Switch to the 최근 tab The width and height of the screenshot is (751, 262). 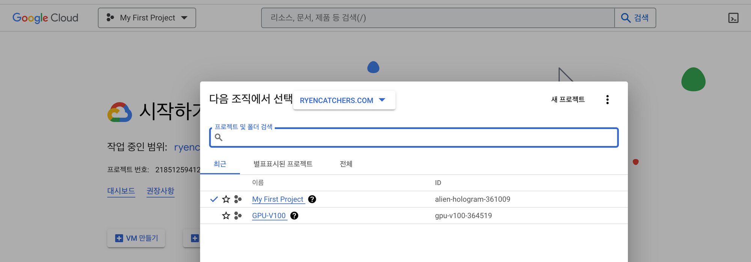tap(220, 164)
